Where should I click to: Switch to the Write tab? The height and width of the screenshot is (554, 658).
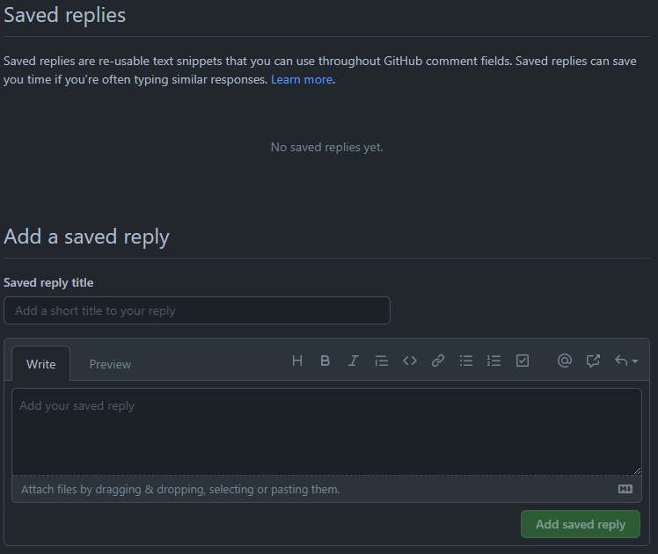click(x=40, y=364)
